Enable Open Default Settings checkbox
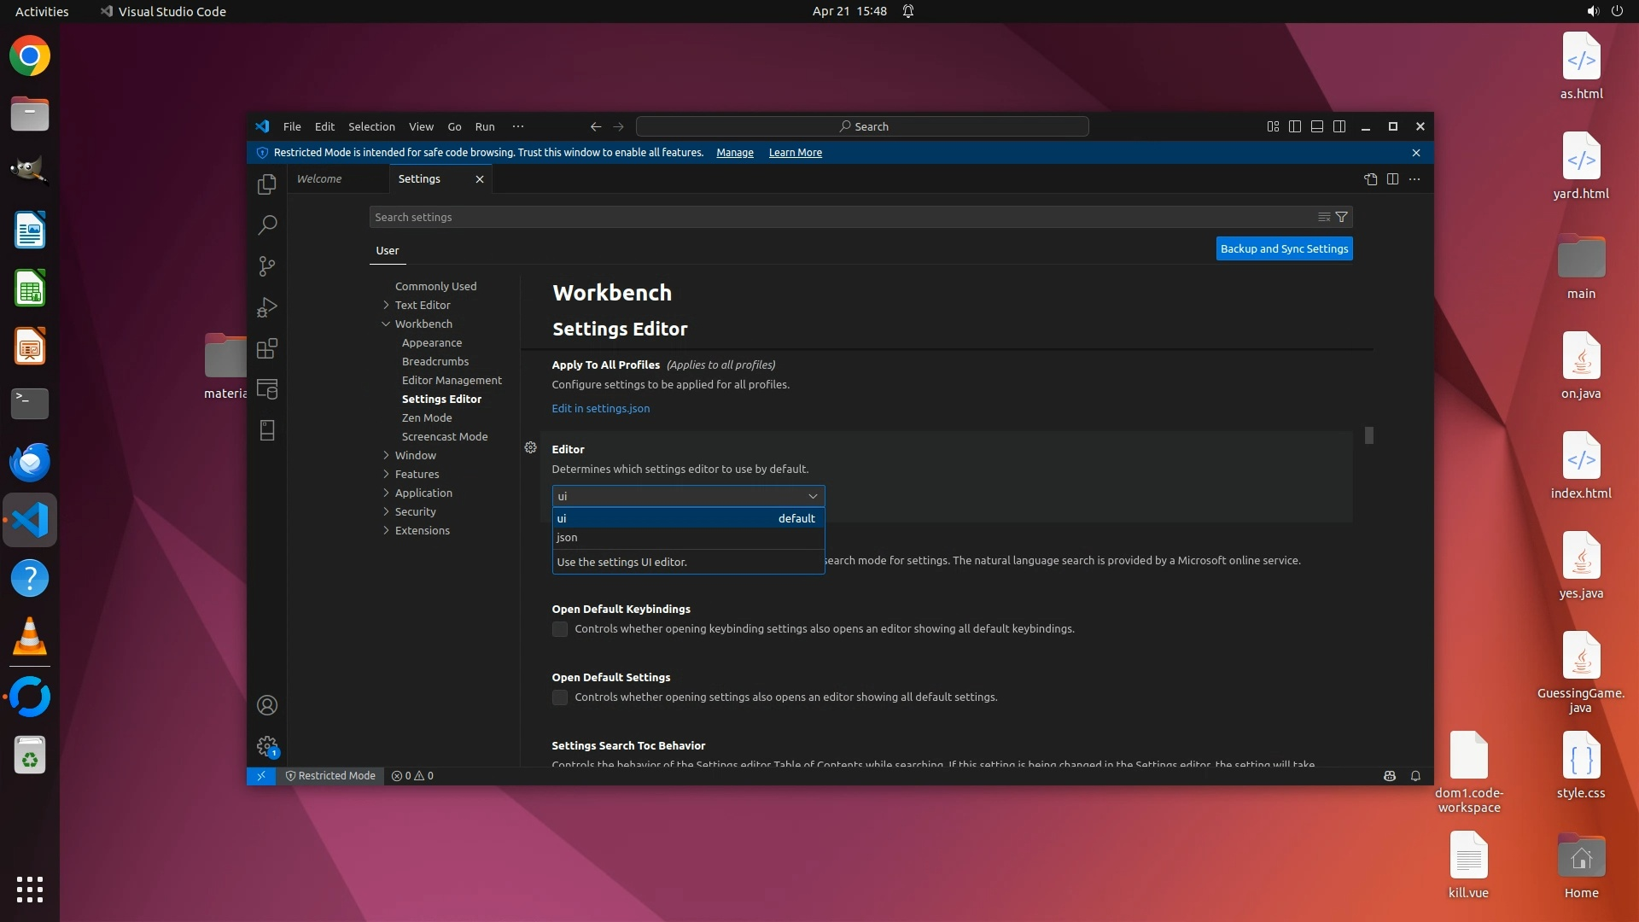The image size is (1639, 922). (560, 697)
